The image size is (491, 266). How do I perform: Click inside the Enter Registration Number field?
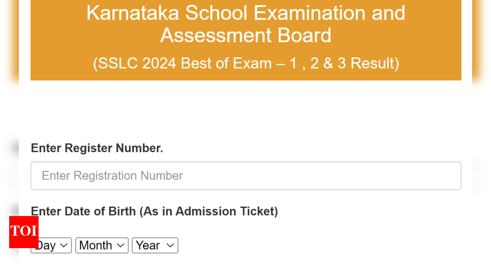[x=245, y=175]
